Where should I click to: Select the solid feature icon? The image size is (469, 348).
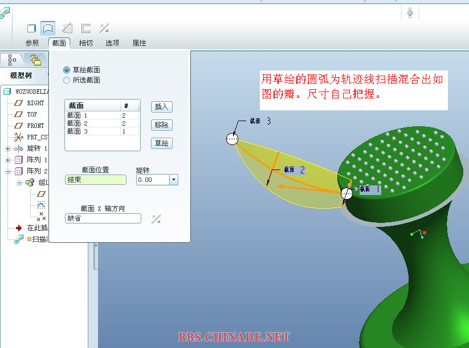pos(31,28)
